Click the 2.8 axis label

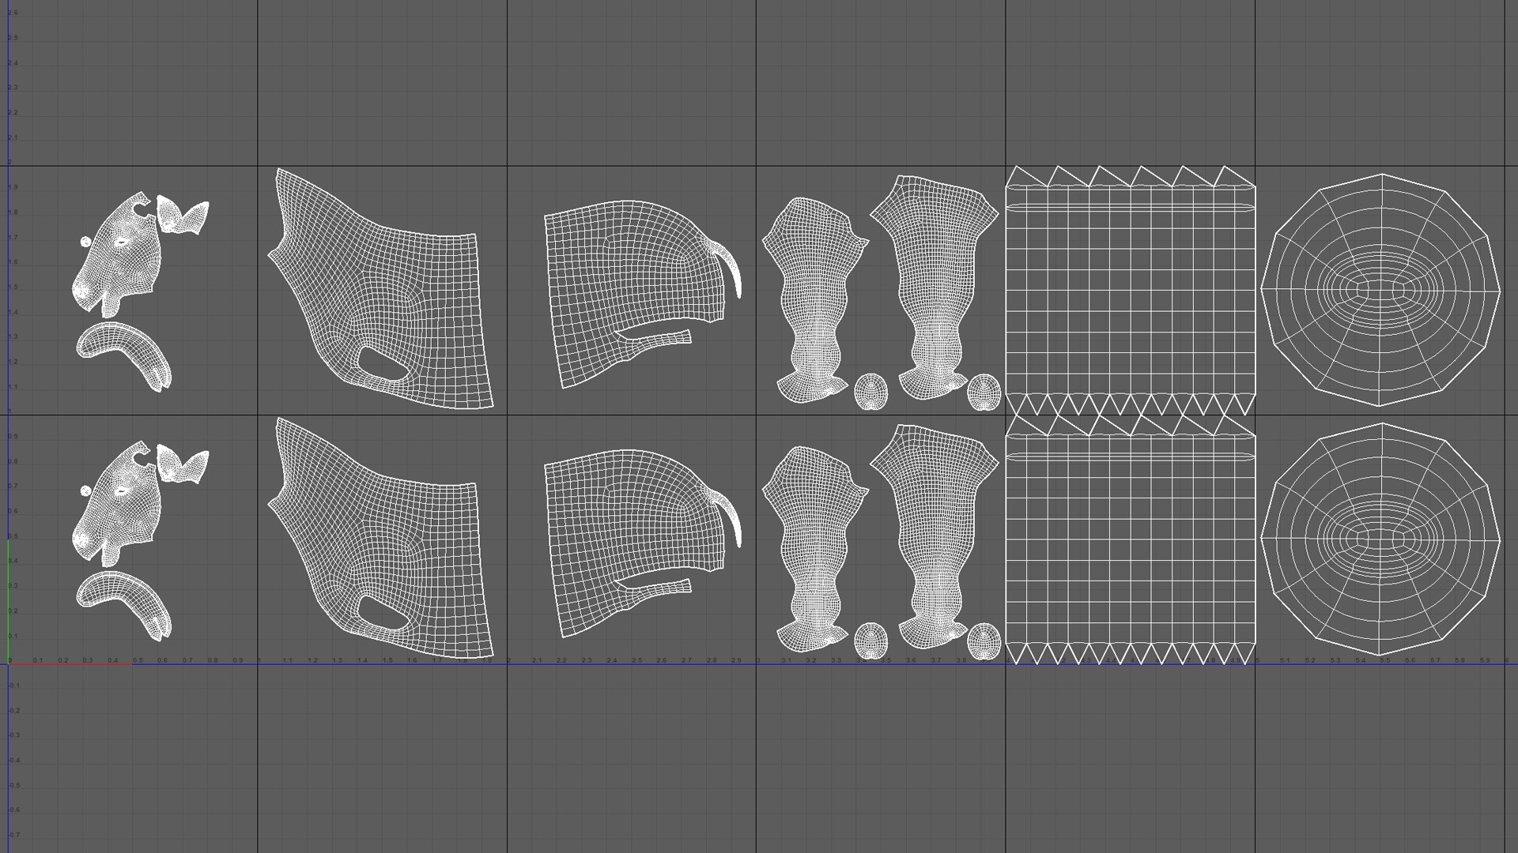pos(712,660)
